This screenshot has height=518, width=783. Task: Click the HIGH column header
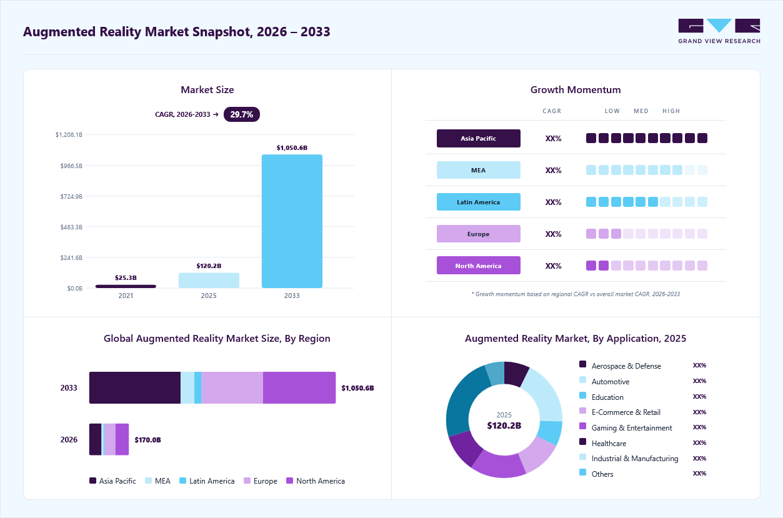click(672, 111)
